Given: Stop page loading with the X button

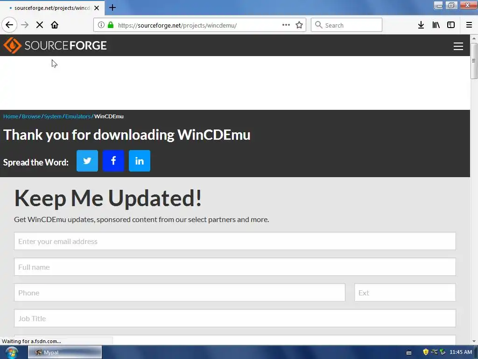Looking at the screenshot, I should 40,25.
